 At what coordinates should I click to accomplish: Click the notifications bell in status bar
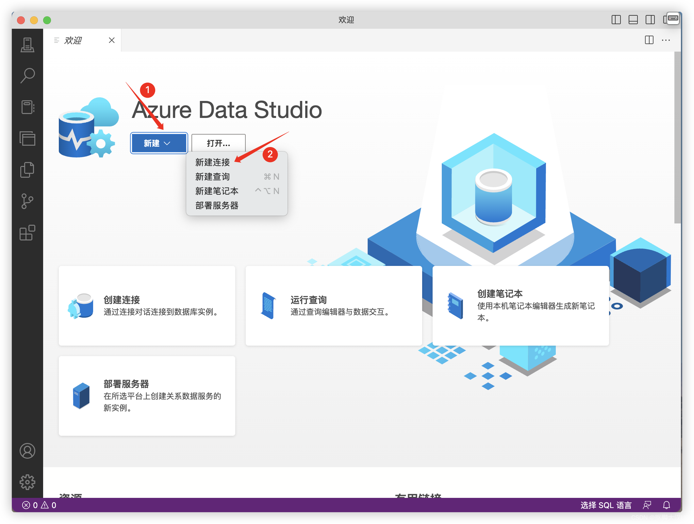[x=667, y=505]
